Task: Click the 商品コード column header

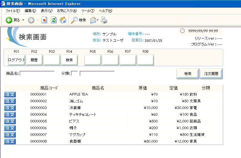Action: 49,88
